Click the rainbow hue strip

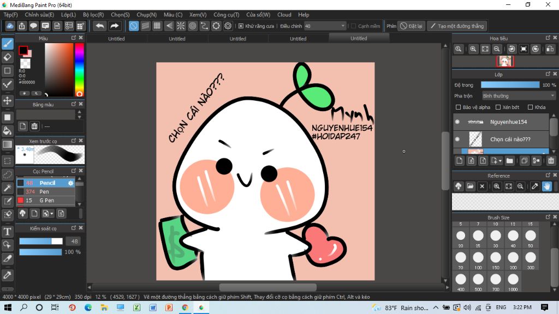(x=80, y=70)
